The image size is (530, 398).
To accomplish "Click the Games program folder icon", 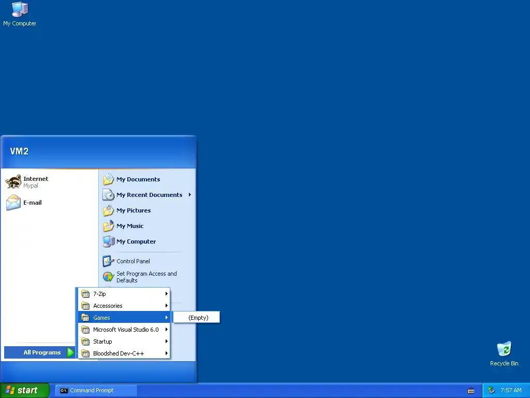I will point(85,318).
